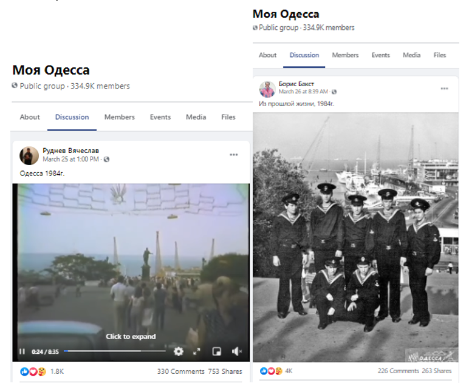Click video time readout 0:24 / 8:35
The height and width of the screenshot is (389, 469).
[x=45, y=351]
